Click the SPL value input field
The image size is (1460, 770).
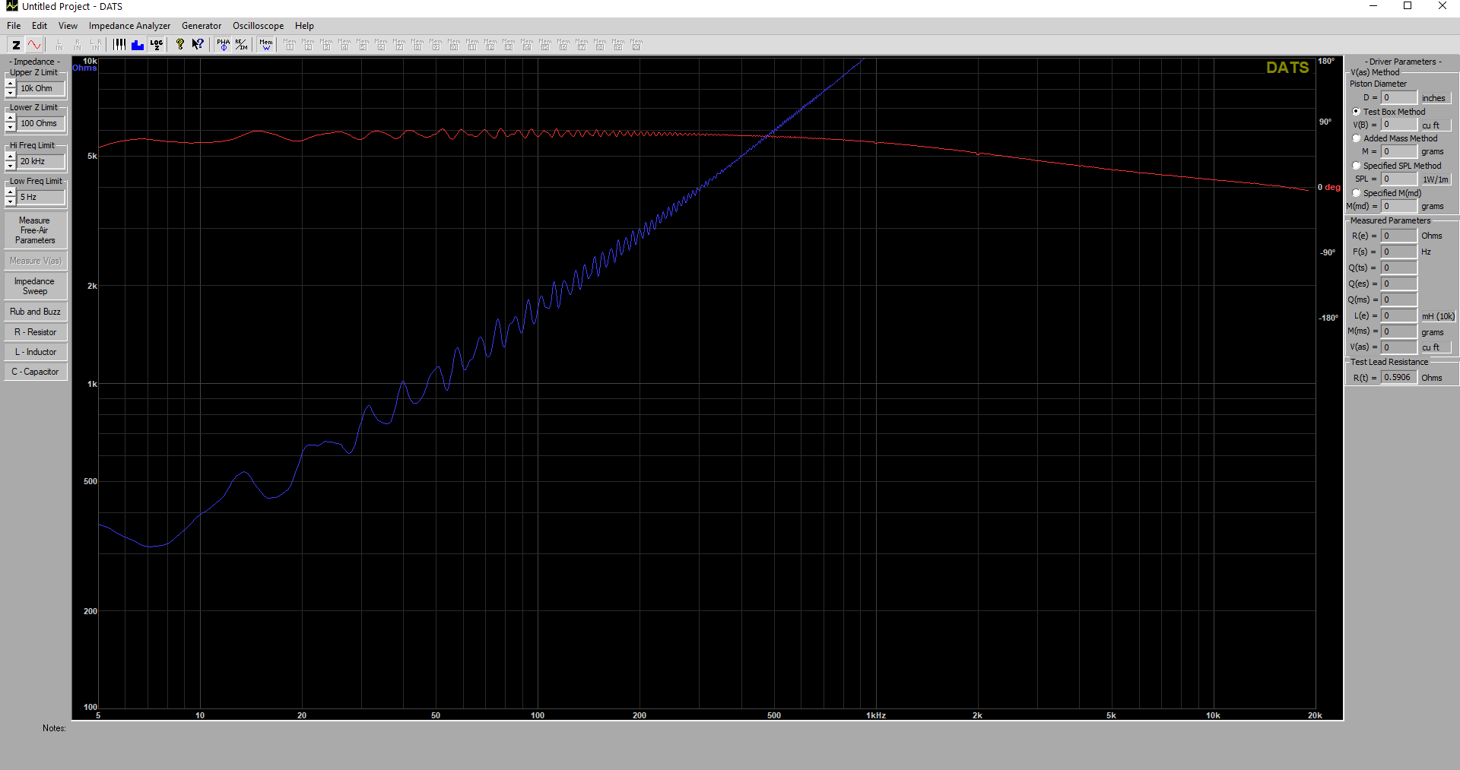pos(1399,179)
